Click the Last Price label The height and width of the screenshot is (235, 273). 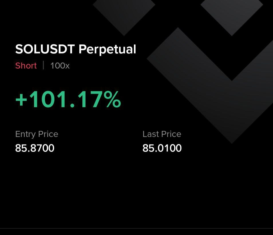tap(162, 134)
